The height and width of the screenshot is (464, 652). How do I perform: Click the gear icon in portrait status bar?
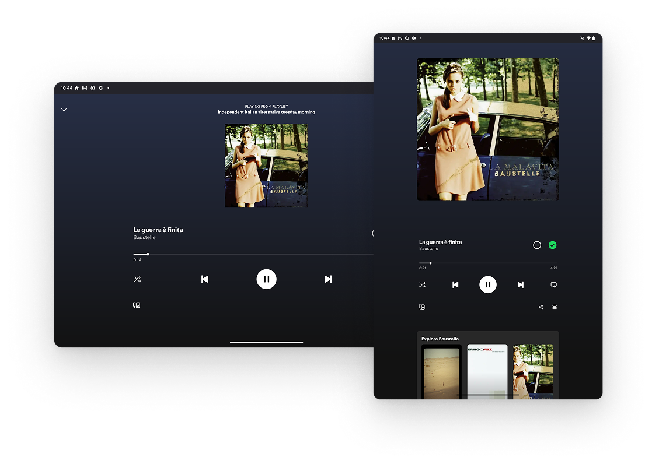[x=414, y=38]
